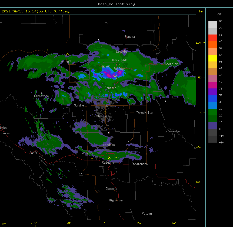The height and width of the screenshot is (227, 233).
Task: Click the horizontal axis -100 tick label
Action: click(x=34, y=223)
